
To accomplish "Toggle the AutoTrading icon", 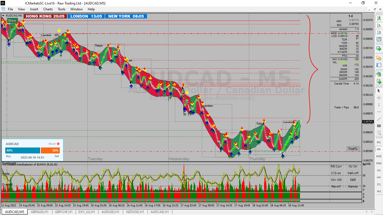I will (x=379, y=74).
